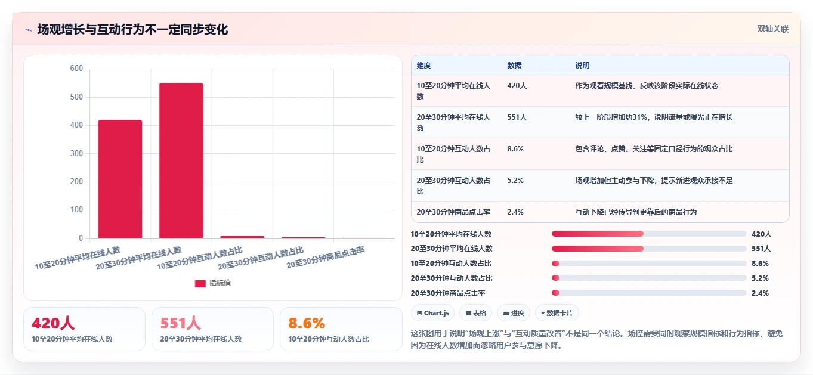Click table description 互动下降已经传导到更靠后的商品行为
This screenshot has width=813, height=375.
636,212
